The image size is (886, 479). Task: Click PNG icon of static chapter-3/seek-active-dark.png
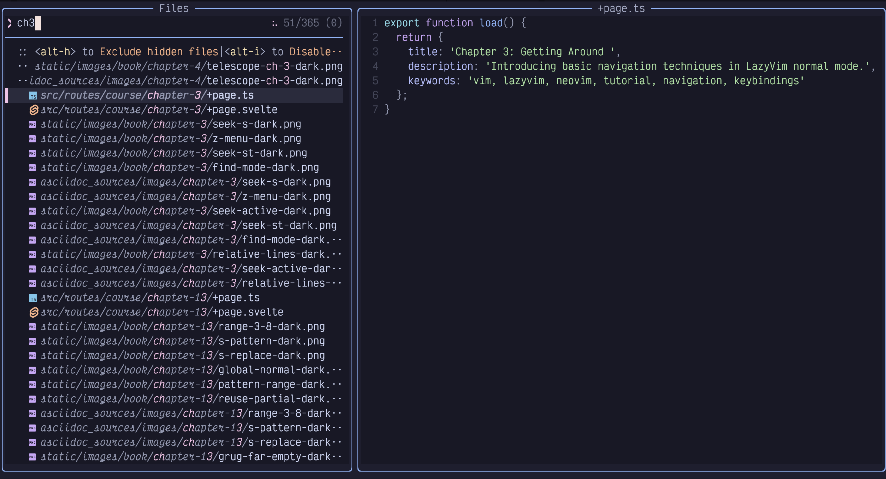point(33,211)
